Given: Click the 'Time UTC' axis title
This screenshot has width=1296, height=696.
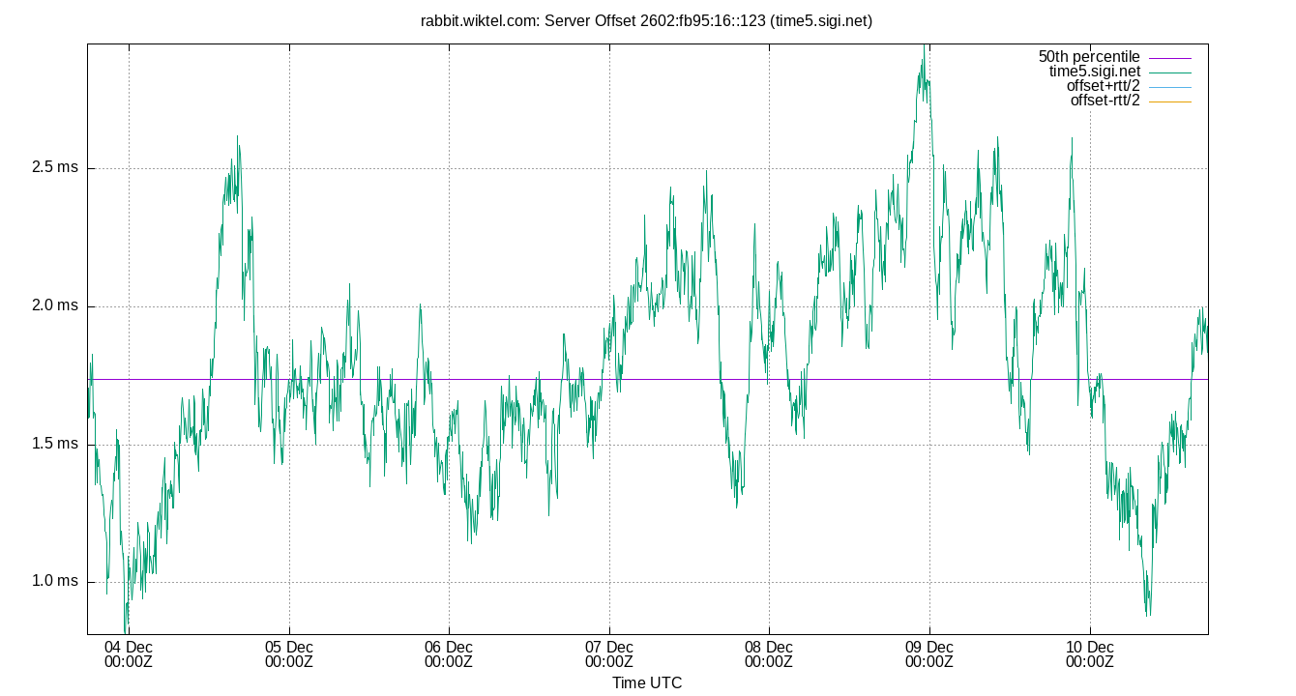Looking at the screenshot, I should pos(646,682).
